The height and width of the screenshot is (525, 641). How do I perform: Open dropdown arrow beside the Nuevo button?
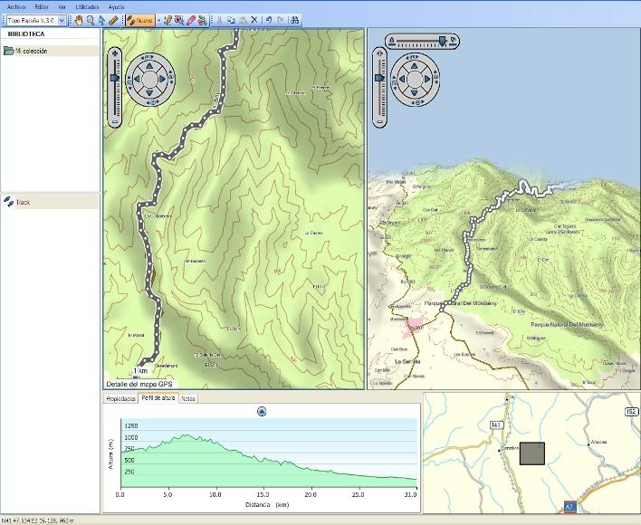158,19
